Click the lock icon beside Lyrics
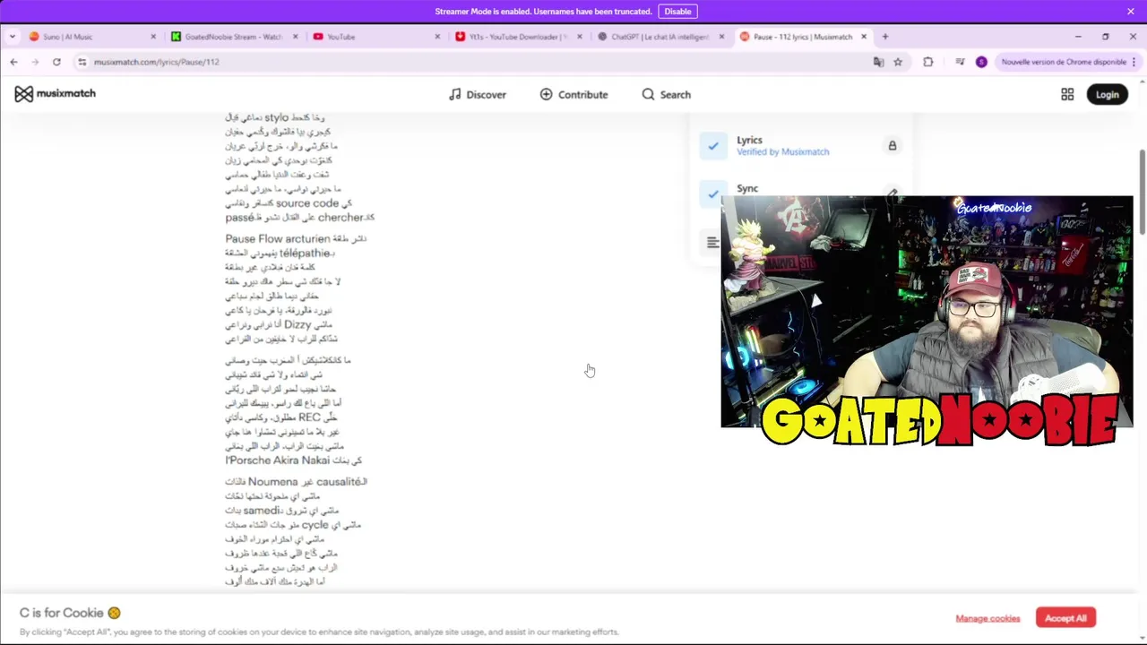The height and width of the screenshot is (645, 1147). tap(893, 145)
